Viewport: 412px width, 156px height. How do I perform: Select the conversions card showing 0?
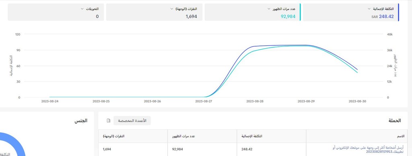point(56,12)
